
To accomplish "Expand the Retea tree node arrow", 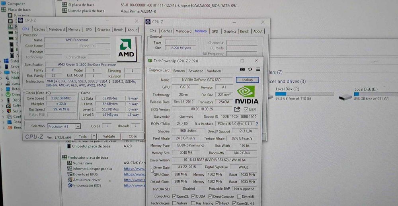I will pyautogui.click(x=2, y=89).
